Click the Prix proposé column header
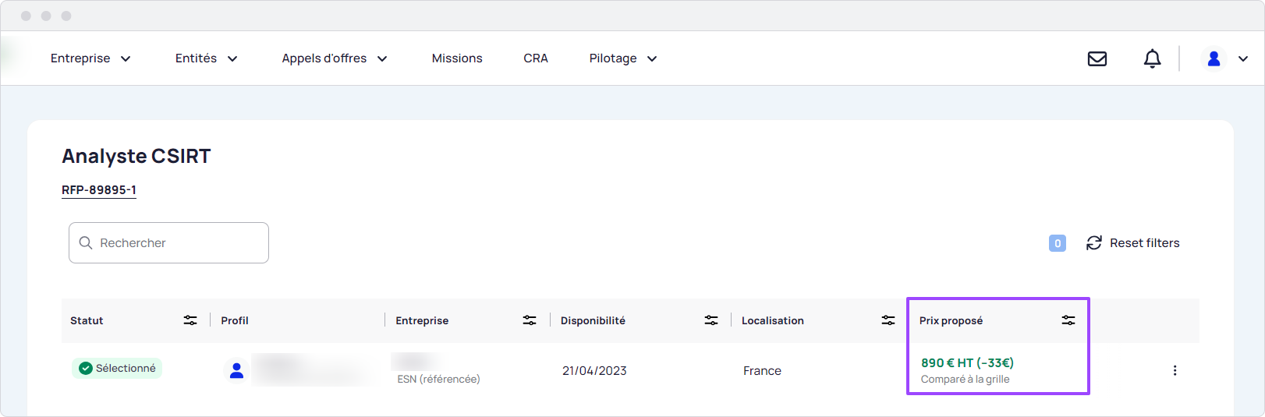 951,320
